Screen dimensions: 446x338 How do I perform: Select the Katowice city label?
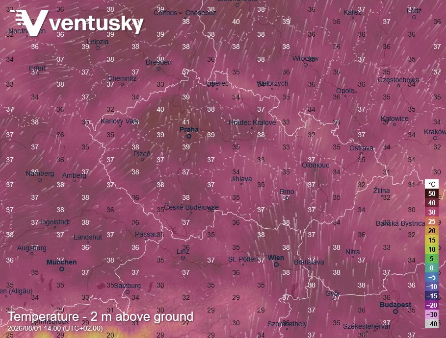click(x=394, y=119)
